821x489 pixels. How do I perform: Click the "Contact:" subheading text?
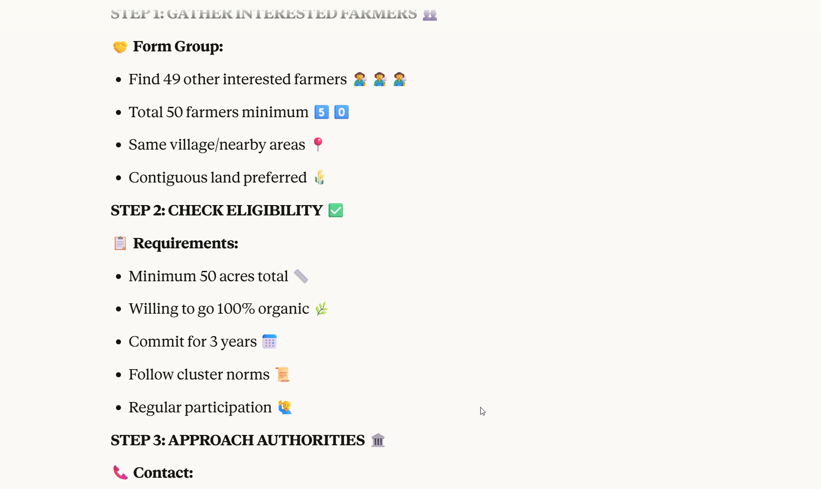click(x=163, y=473)
